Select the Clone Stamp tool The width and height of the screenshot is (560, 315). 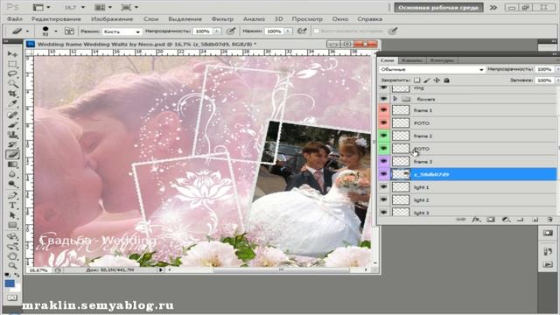click(x=12, y=135)
